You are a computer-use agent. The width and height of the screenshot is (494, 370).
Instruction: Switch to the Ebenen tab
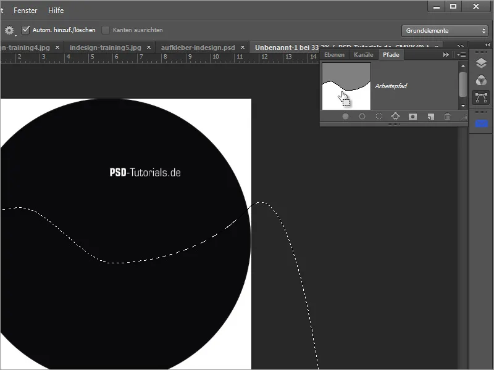point(334,55)
